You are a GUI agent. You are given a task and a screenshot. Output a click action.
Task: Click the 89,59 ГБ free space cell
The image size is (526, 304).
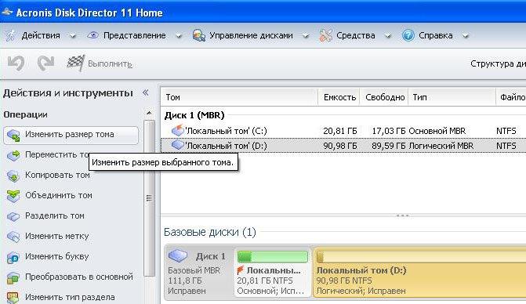[x=388, y=146]
